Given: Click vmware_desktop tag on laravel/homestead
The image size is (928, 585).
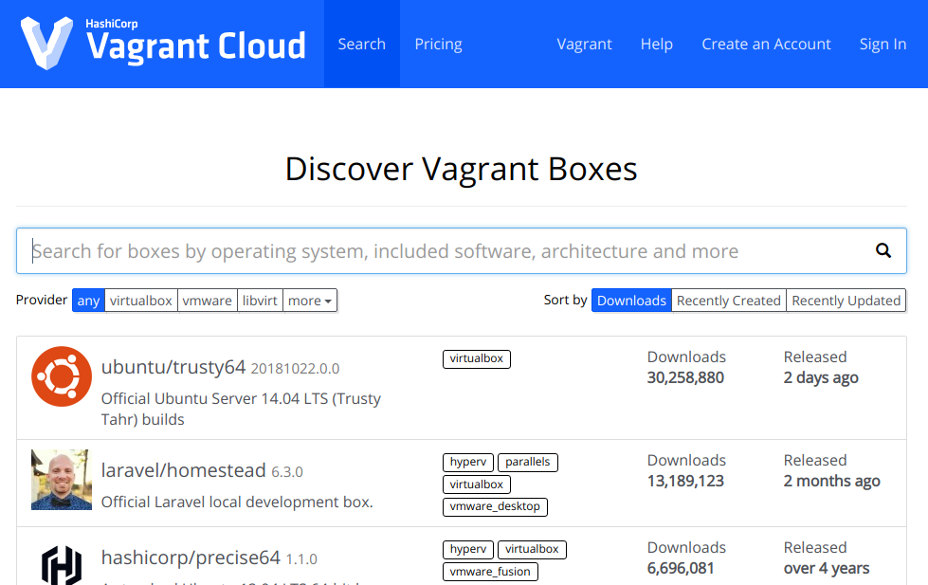Looking at the screenshot, I should coord(495,507).
